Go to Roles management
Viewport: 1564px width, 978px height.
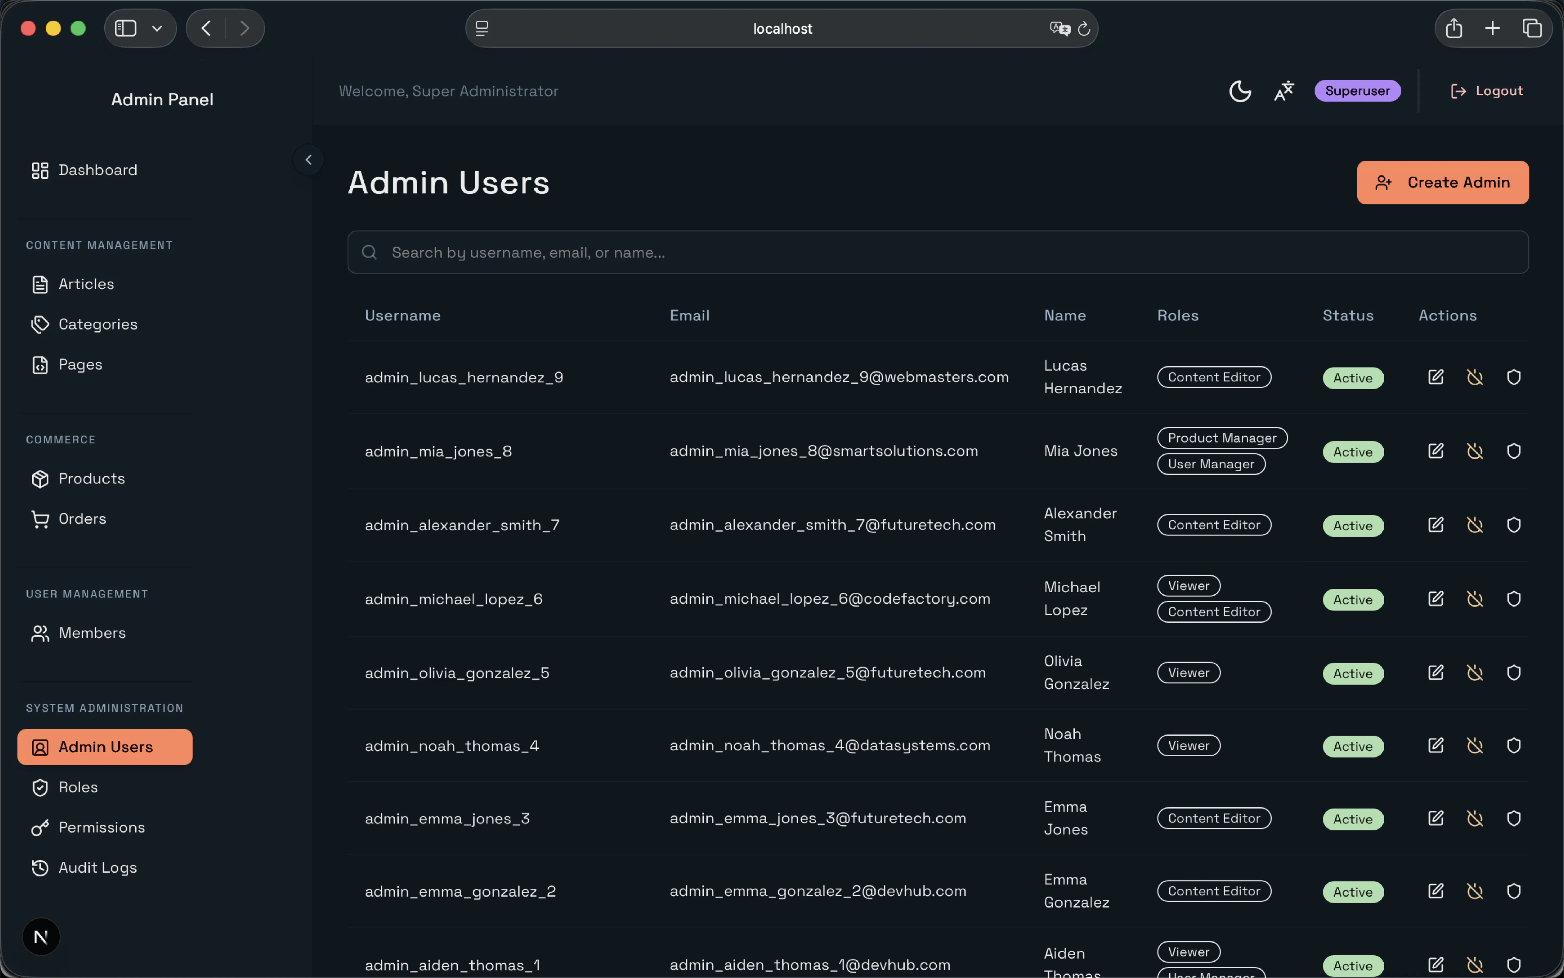105,787
